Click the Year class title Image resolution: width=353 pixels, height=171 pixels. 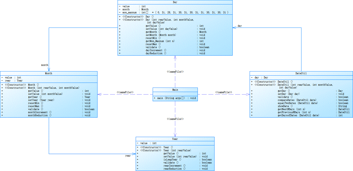pos(175,139)
